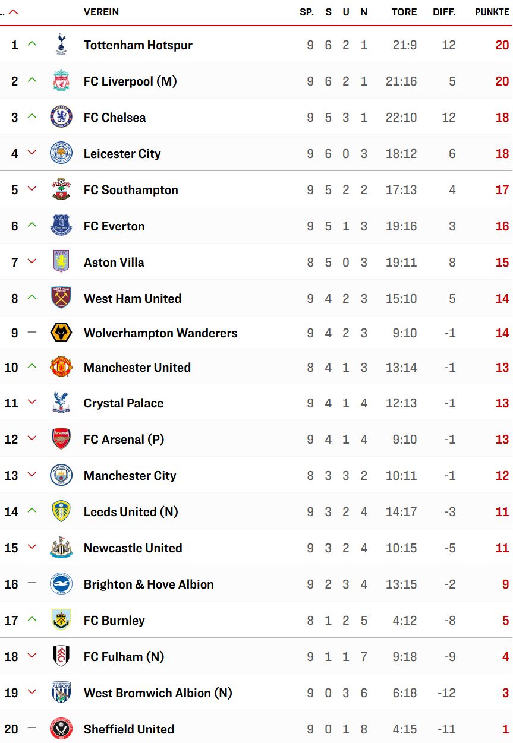The image size is (513, 743).
Task: Click West Bromwich Albion (N) name
Action: [x=158, y=693]
